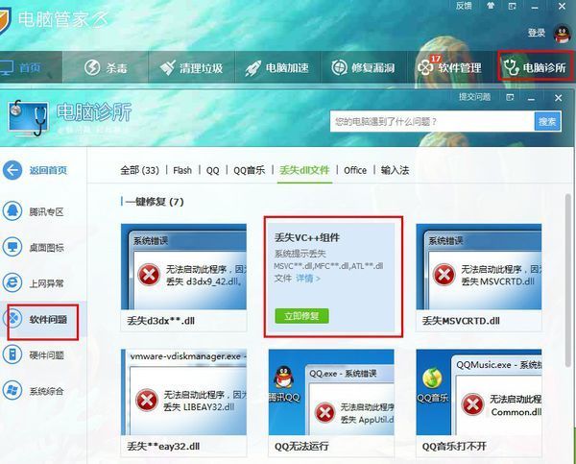Image resolution: width=576 pixels, height=464 pixels.
Task: Click 返回首页 back arrow icon
Action: click(12, 170)
